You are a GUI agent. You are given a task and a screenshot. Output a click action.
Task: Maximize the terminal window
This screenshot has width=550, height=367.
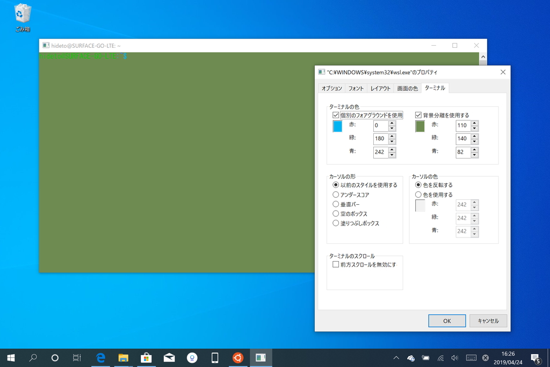point(454,45)
